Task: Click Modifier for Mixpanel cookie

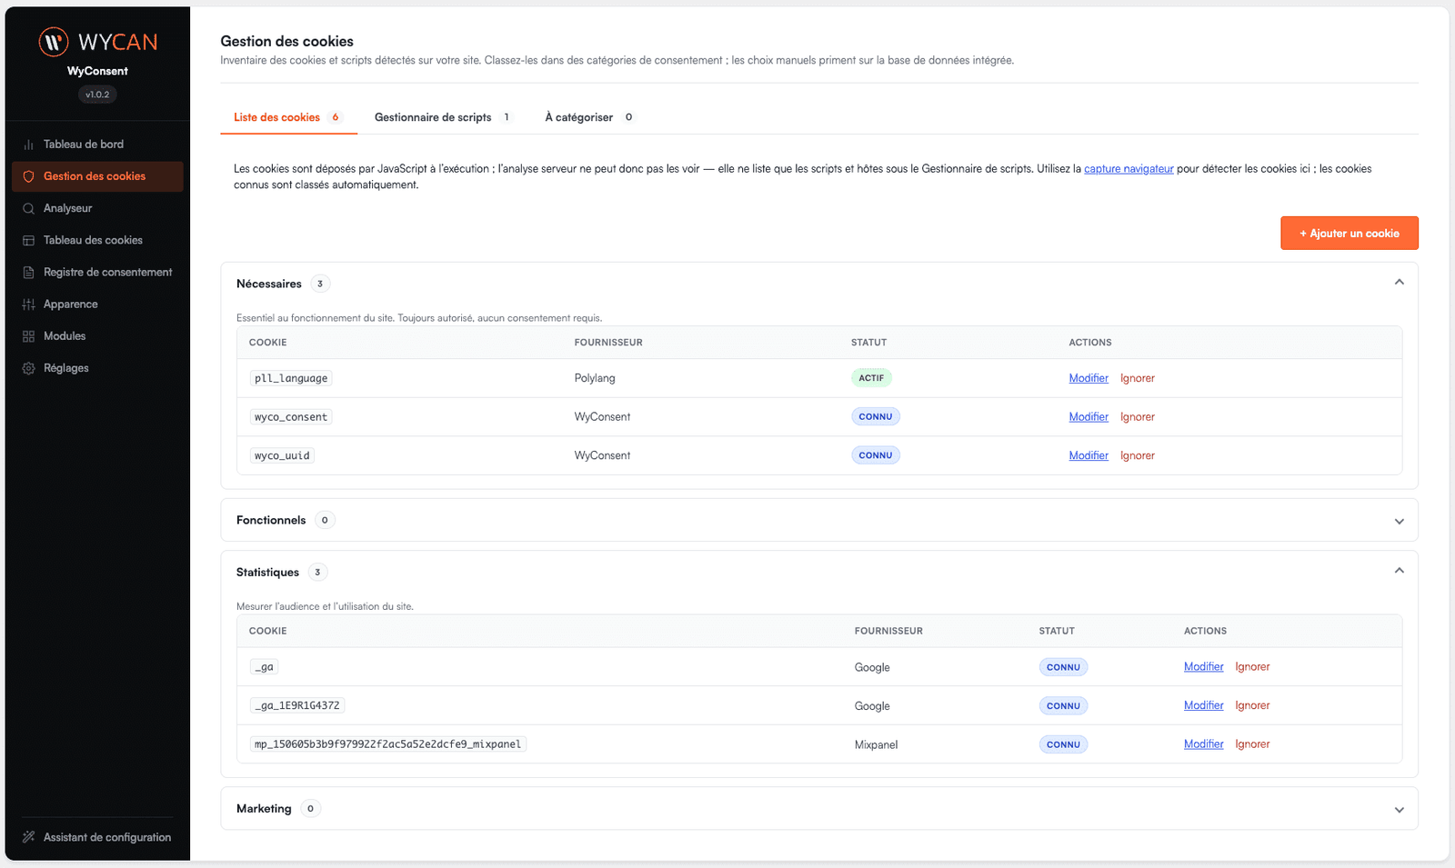Action: tap(1204, 744)
